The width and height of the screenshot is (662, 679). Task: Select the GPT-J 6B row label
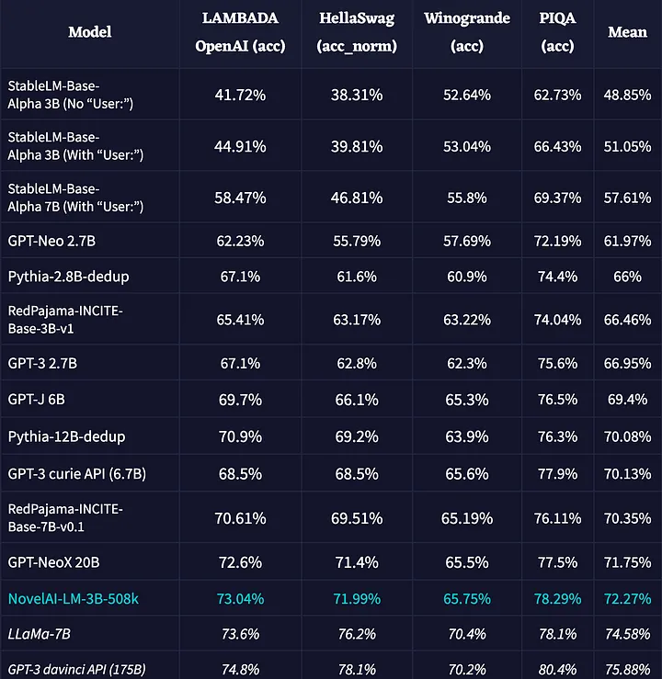pyautogui.click(x=37, y=400)
